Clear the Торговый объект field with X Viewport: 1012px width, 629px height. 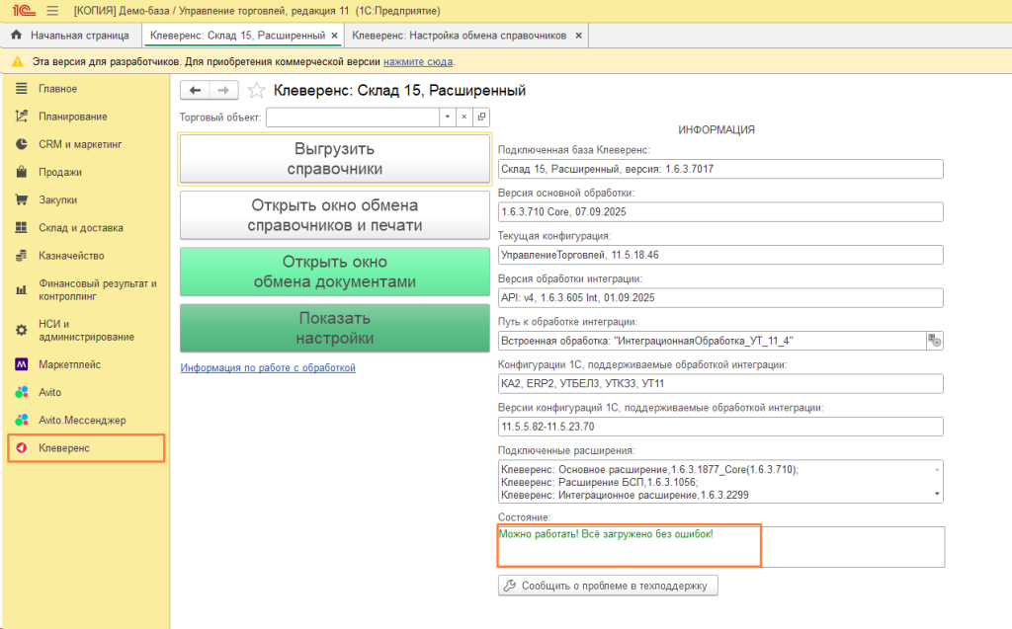click(x=464, y=118)
